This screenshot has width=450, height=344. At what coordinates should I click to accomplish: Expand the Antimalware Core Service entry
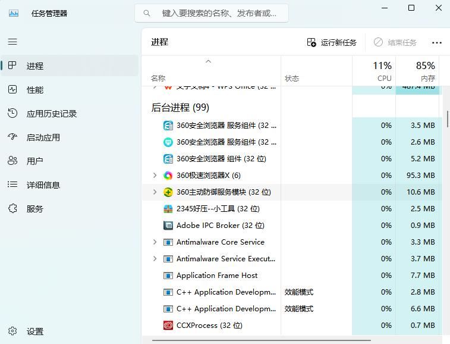(x=155, y=242)
